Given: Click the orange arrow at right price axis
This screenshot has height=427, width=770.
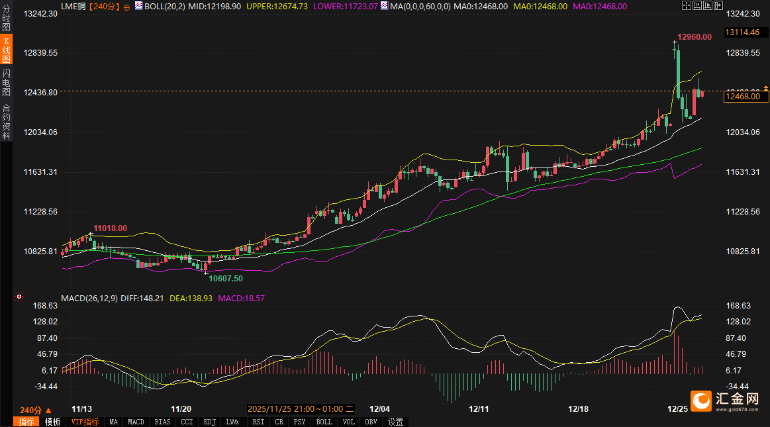Looking at the screenshot, I should [x=766, y=88].
